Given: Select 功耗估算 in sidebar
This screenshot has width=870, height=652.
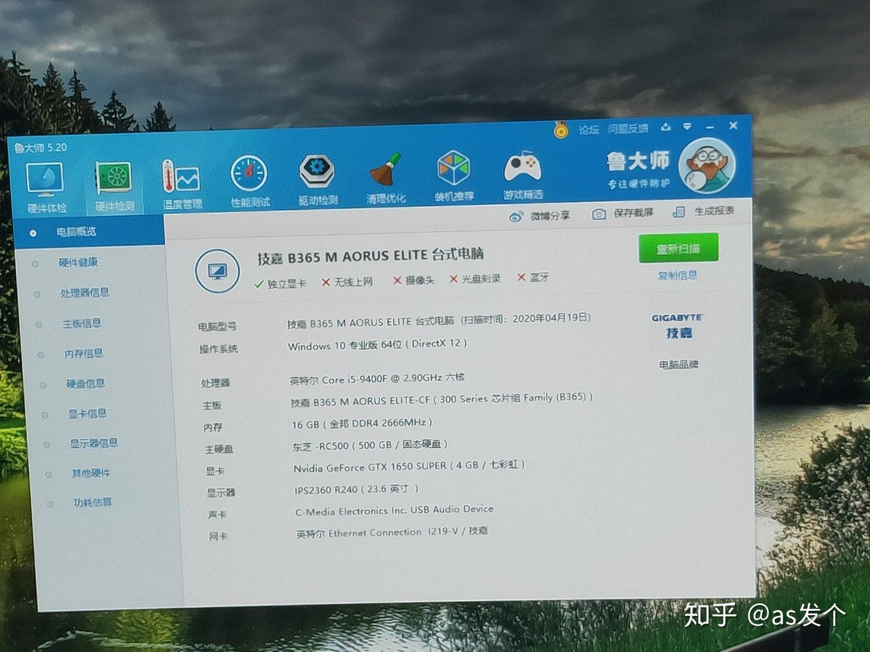Looking at the screenshot, I should coord(92,503).
